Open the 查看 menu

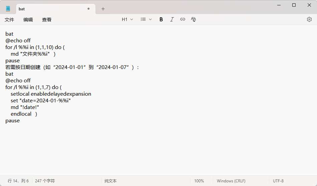[47, 20]
